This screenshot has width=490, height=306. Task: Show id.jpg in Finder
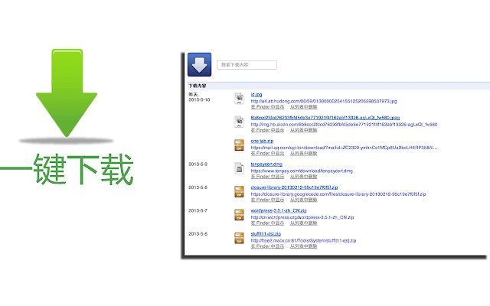click(x=267, y=107)
